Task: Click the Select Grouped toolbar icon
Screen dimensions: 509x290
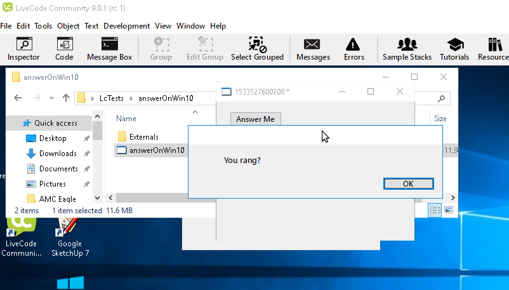Action: [257, 49]
